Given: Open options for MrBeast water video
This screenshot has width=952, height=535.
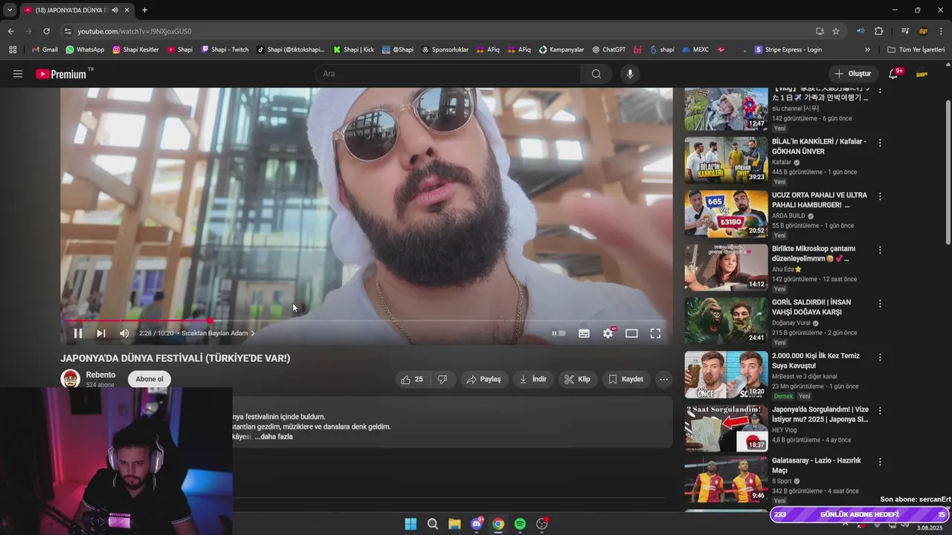Looking at the screenshot, I should tap(880, 357).
